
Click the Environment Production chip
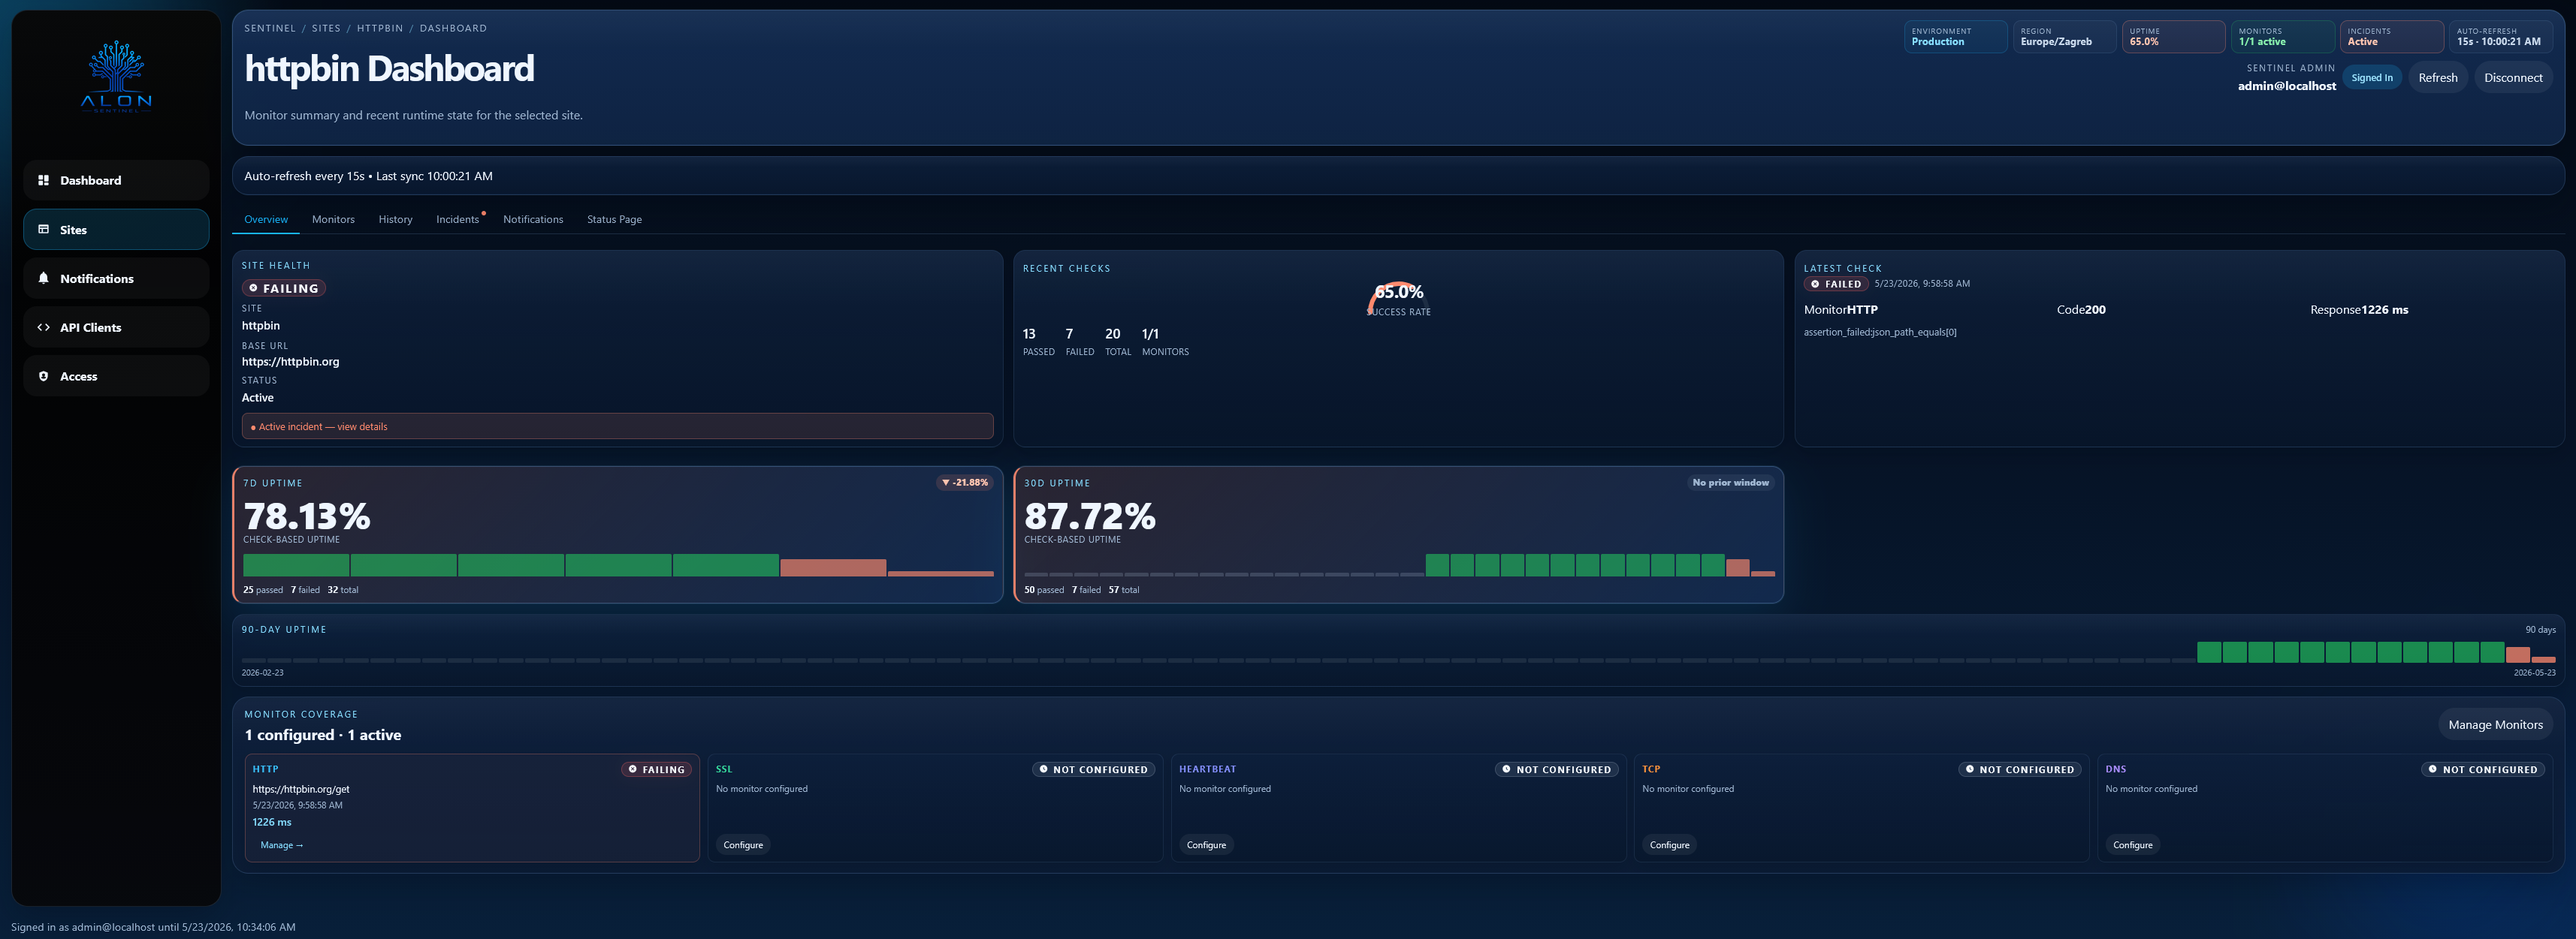tap(1955, 37)
